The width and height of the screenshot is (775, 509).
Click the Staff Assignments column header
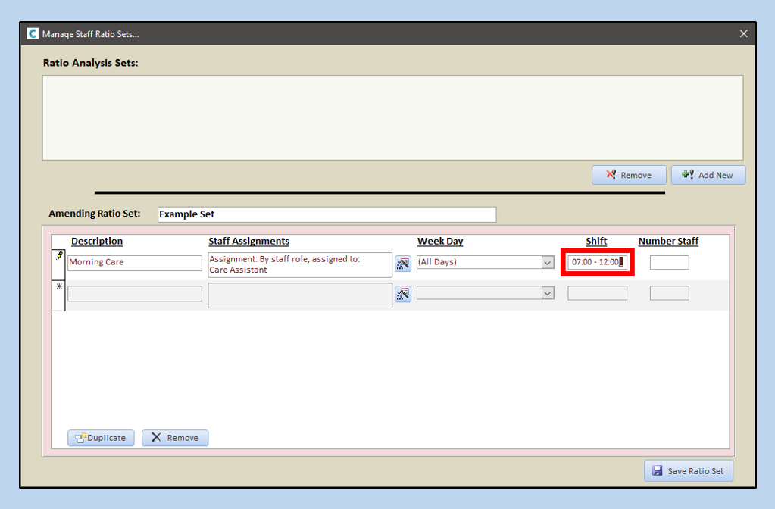pyautogui.click(x=248, y=241)
